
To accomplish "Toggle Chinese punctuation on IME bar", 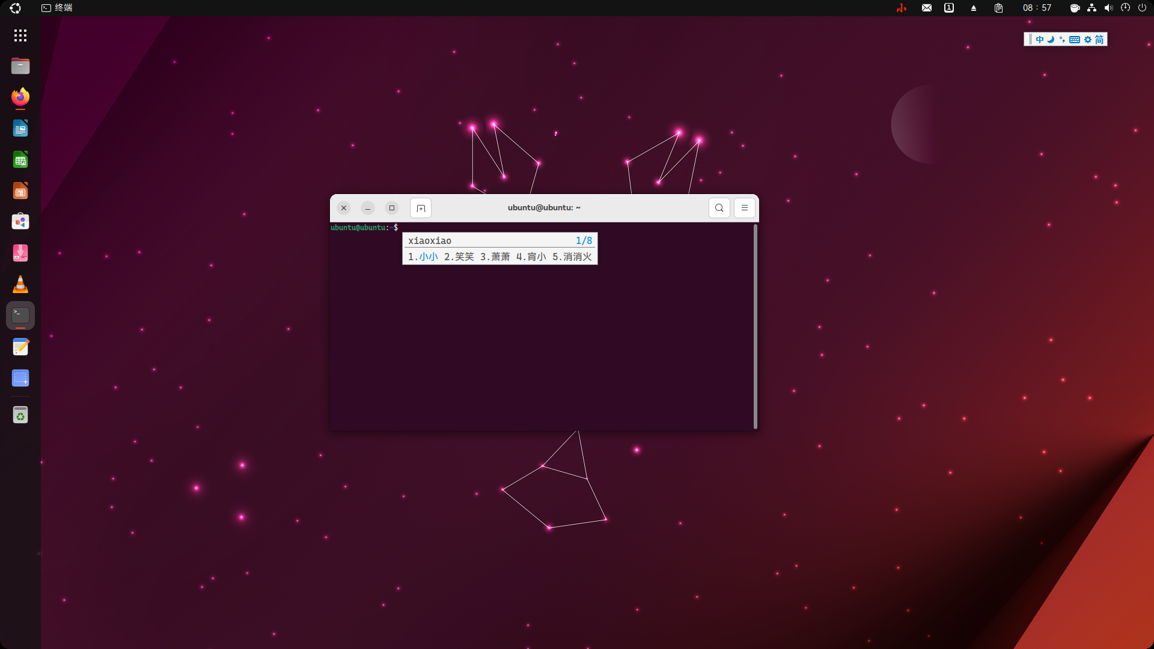I will [1062, 40].
